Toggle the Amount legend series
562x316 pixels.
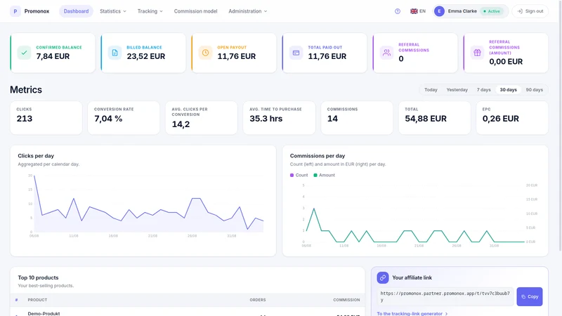324,175
